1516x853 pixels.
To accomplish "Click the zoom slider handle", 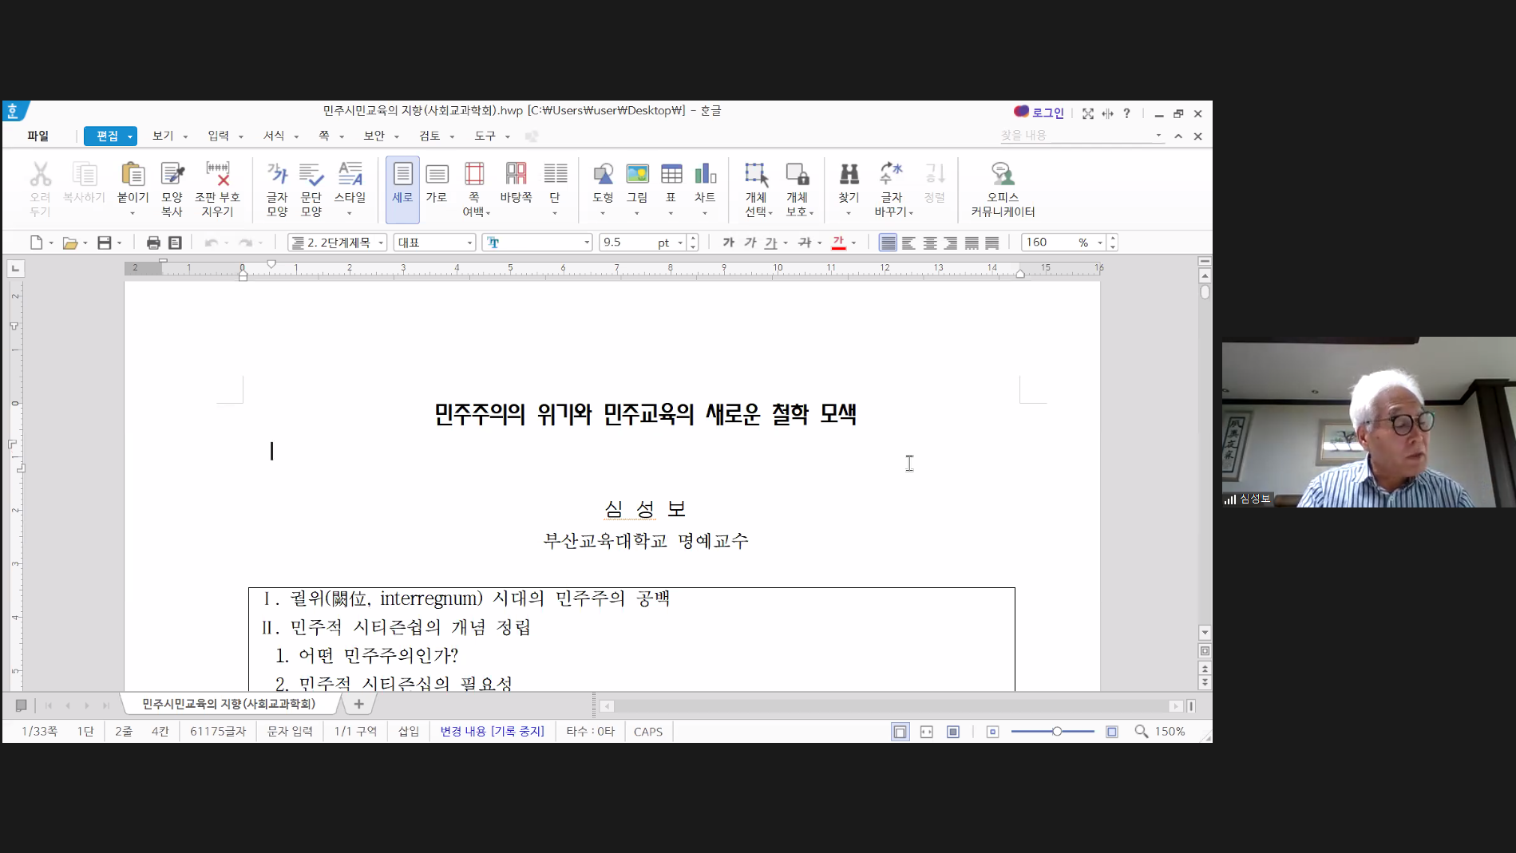I will [1056, 731].
